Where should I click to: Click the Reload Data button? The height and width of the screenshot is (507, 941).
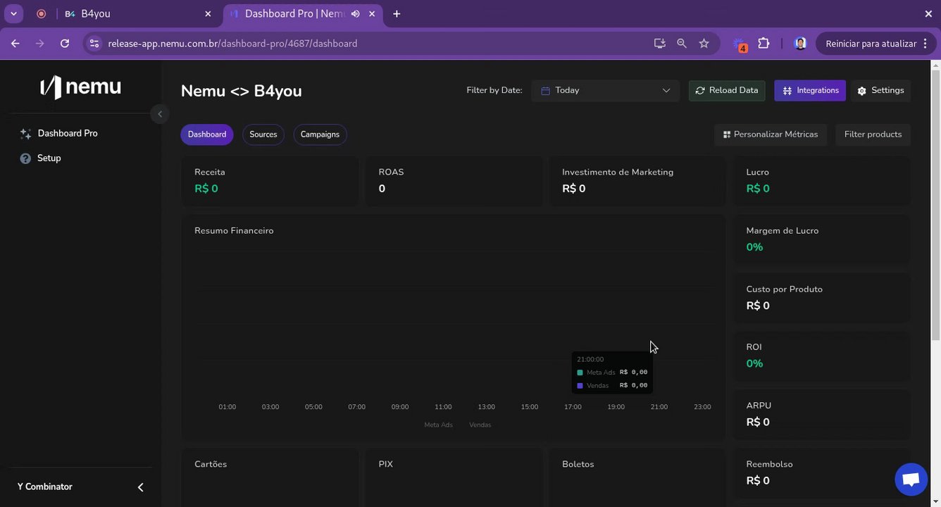[x=727, y=90]
